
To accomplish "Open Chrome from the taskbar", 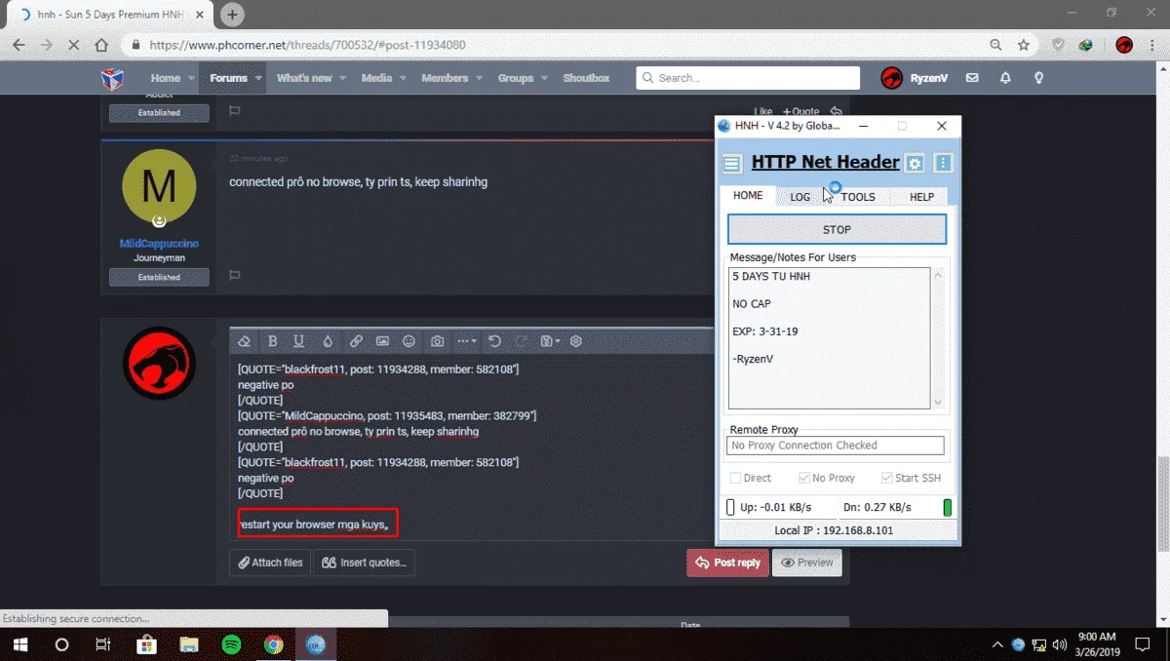I will coord(273,644).
